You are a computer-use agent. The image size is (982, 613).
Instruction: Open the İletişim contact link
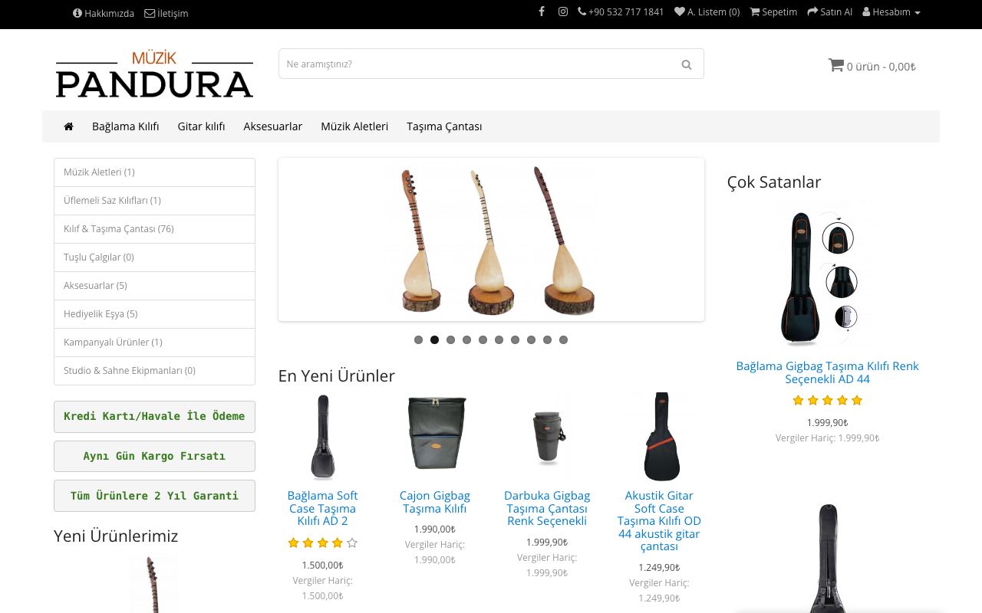(166, 13)
